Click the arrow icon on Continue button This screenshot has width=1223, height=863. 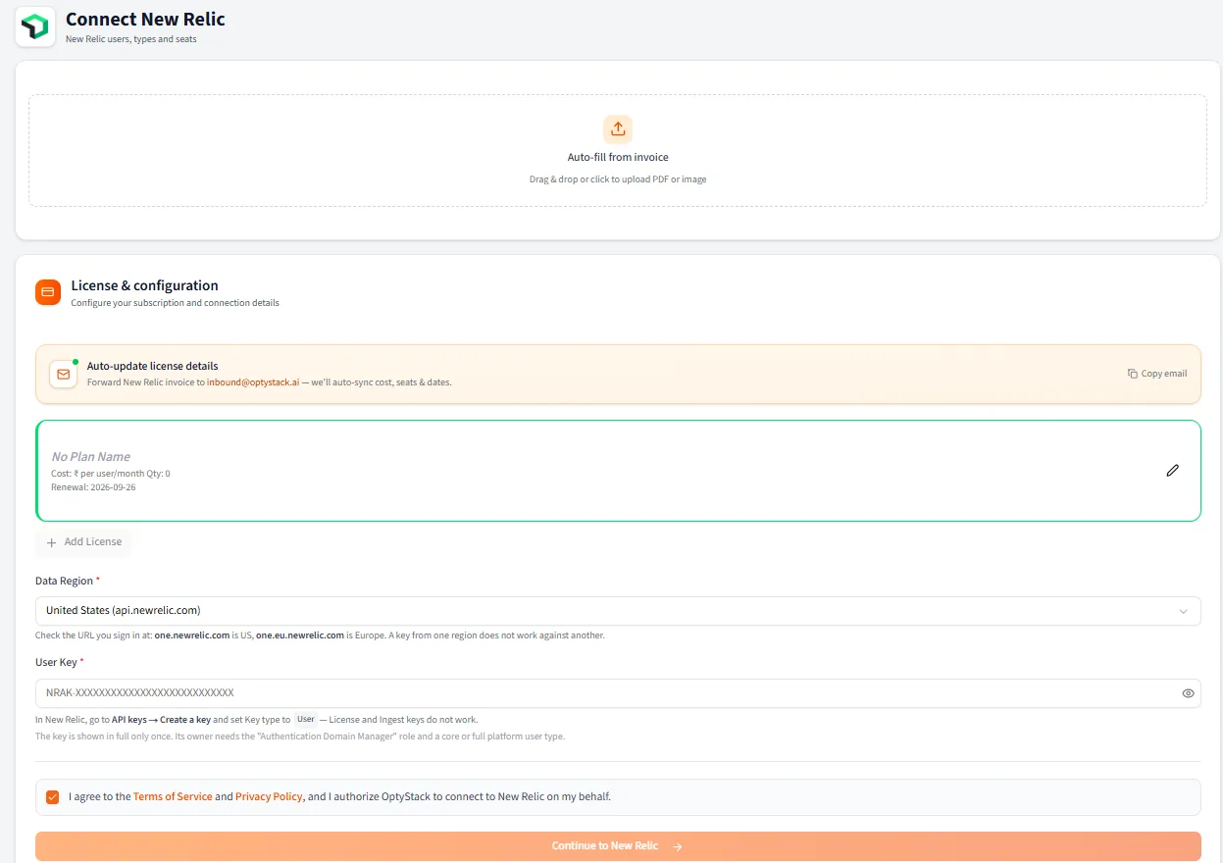click(x=678, y=846)
